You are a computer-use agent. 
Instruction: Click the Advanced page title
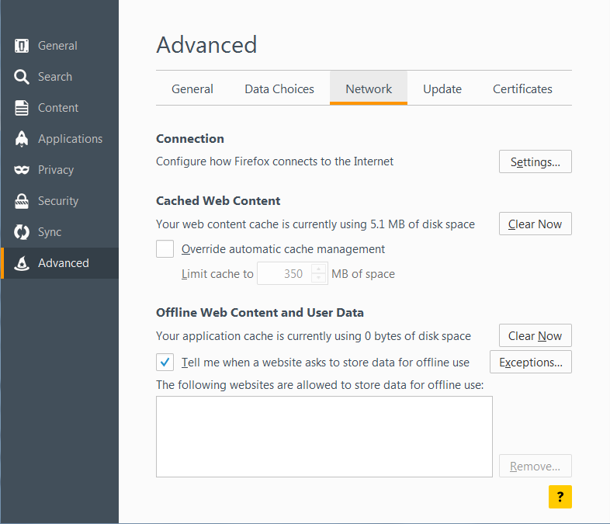pos(206,45)
